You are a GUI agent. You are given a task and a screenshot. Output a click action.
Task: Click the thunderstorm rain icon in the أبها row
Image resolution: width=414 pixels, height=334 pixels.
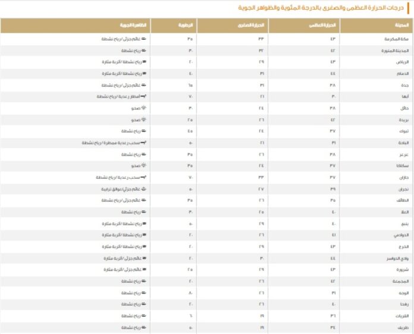click(x=143, y=96)
